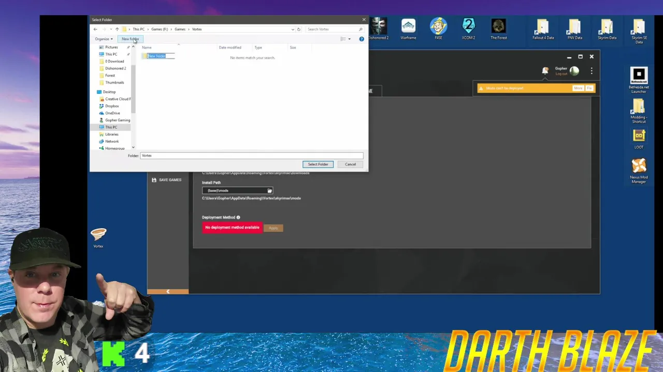
Task: Select the Forest folder in navigation pane
Action: click(110, 75)
